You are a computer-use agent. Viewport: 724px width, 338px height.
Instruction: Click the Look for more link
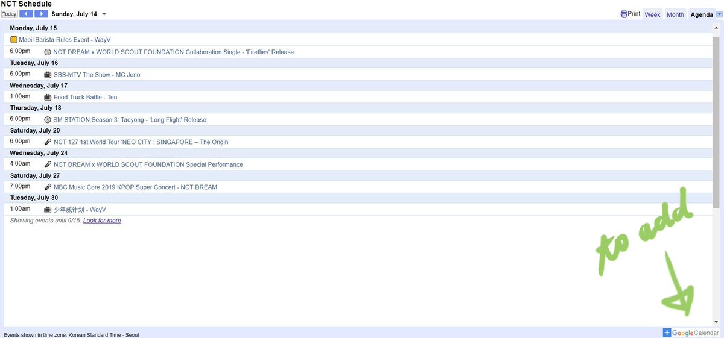[102, 221]
